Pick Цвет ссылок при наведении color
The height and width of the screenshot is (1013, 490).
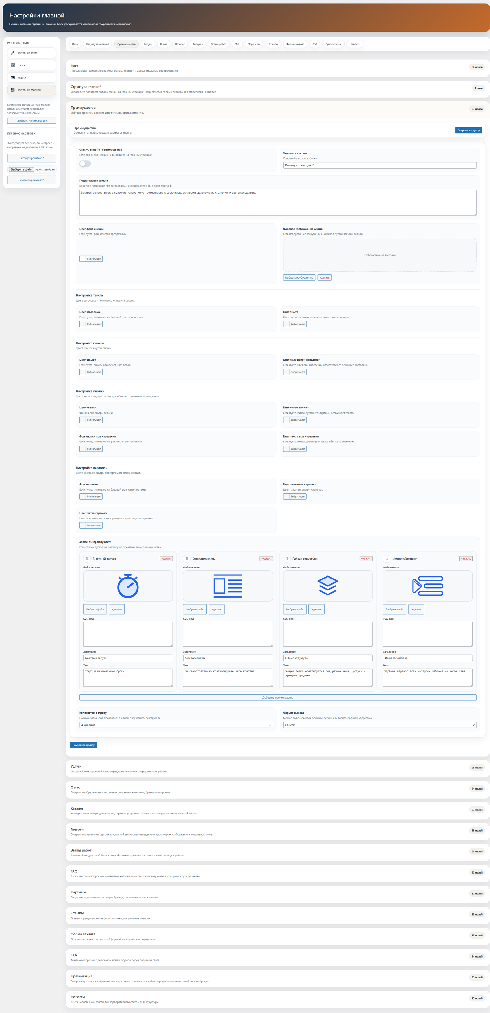coord(295,372)
